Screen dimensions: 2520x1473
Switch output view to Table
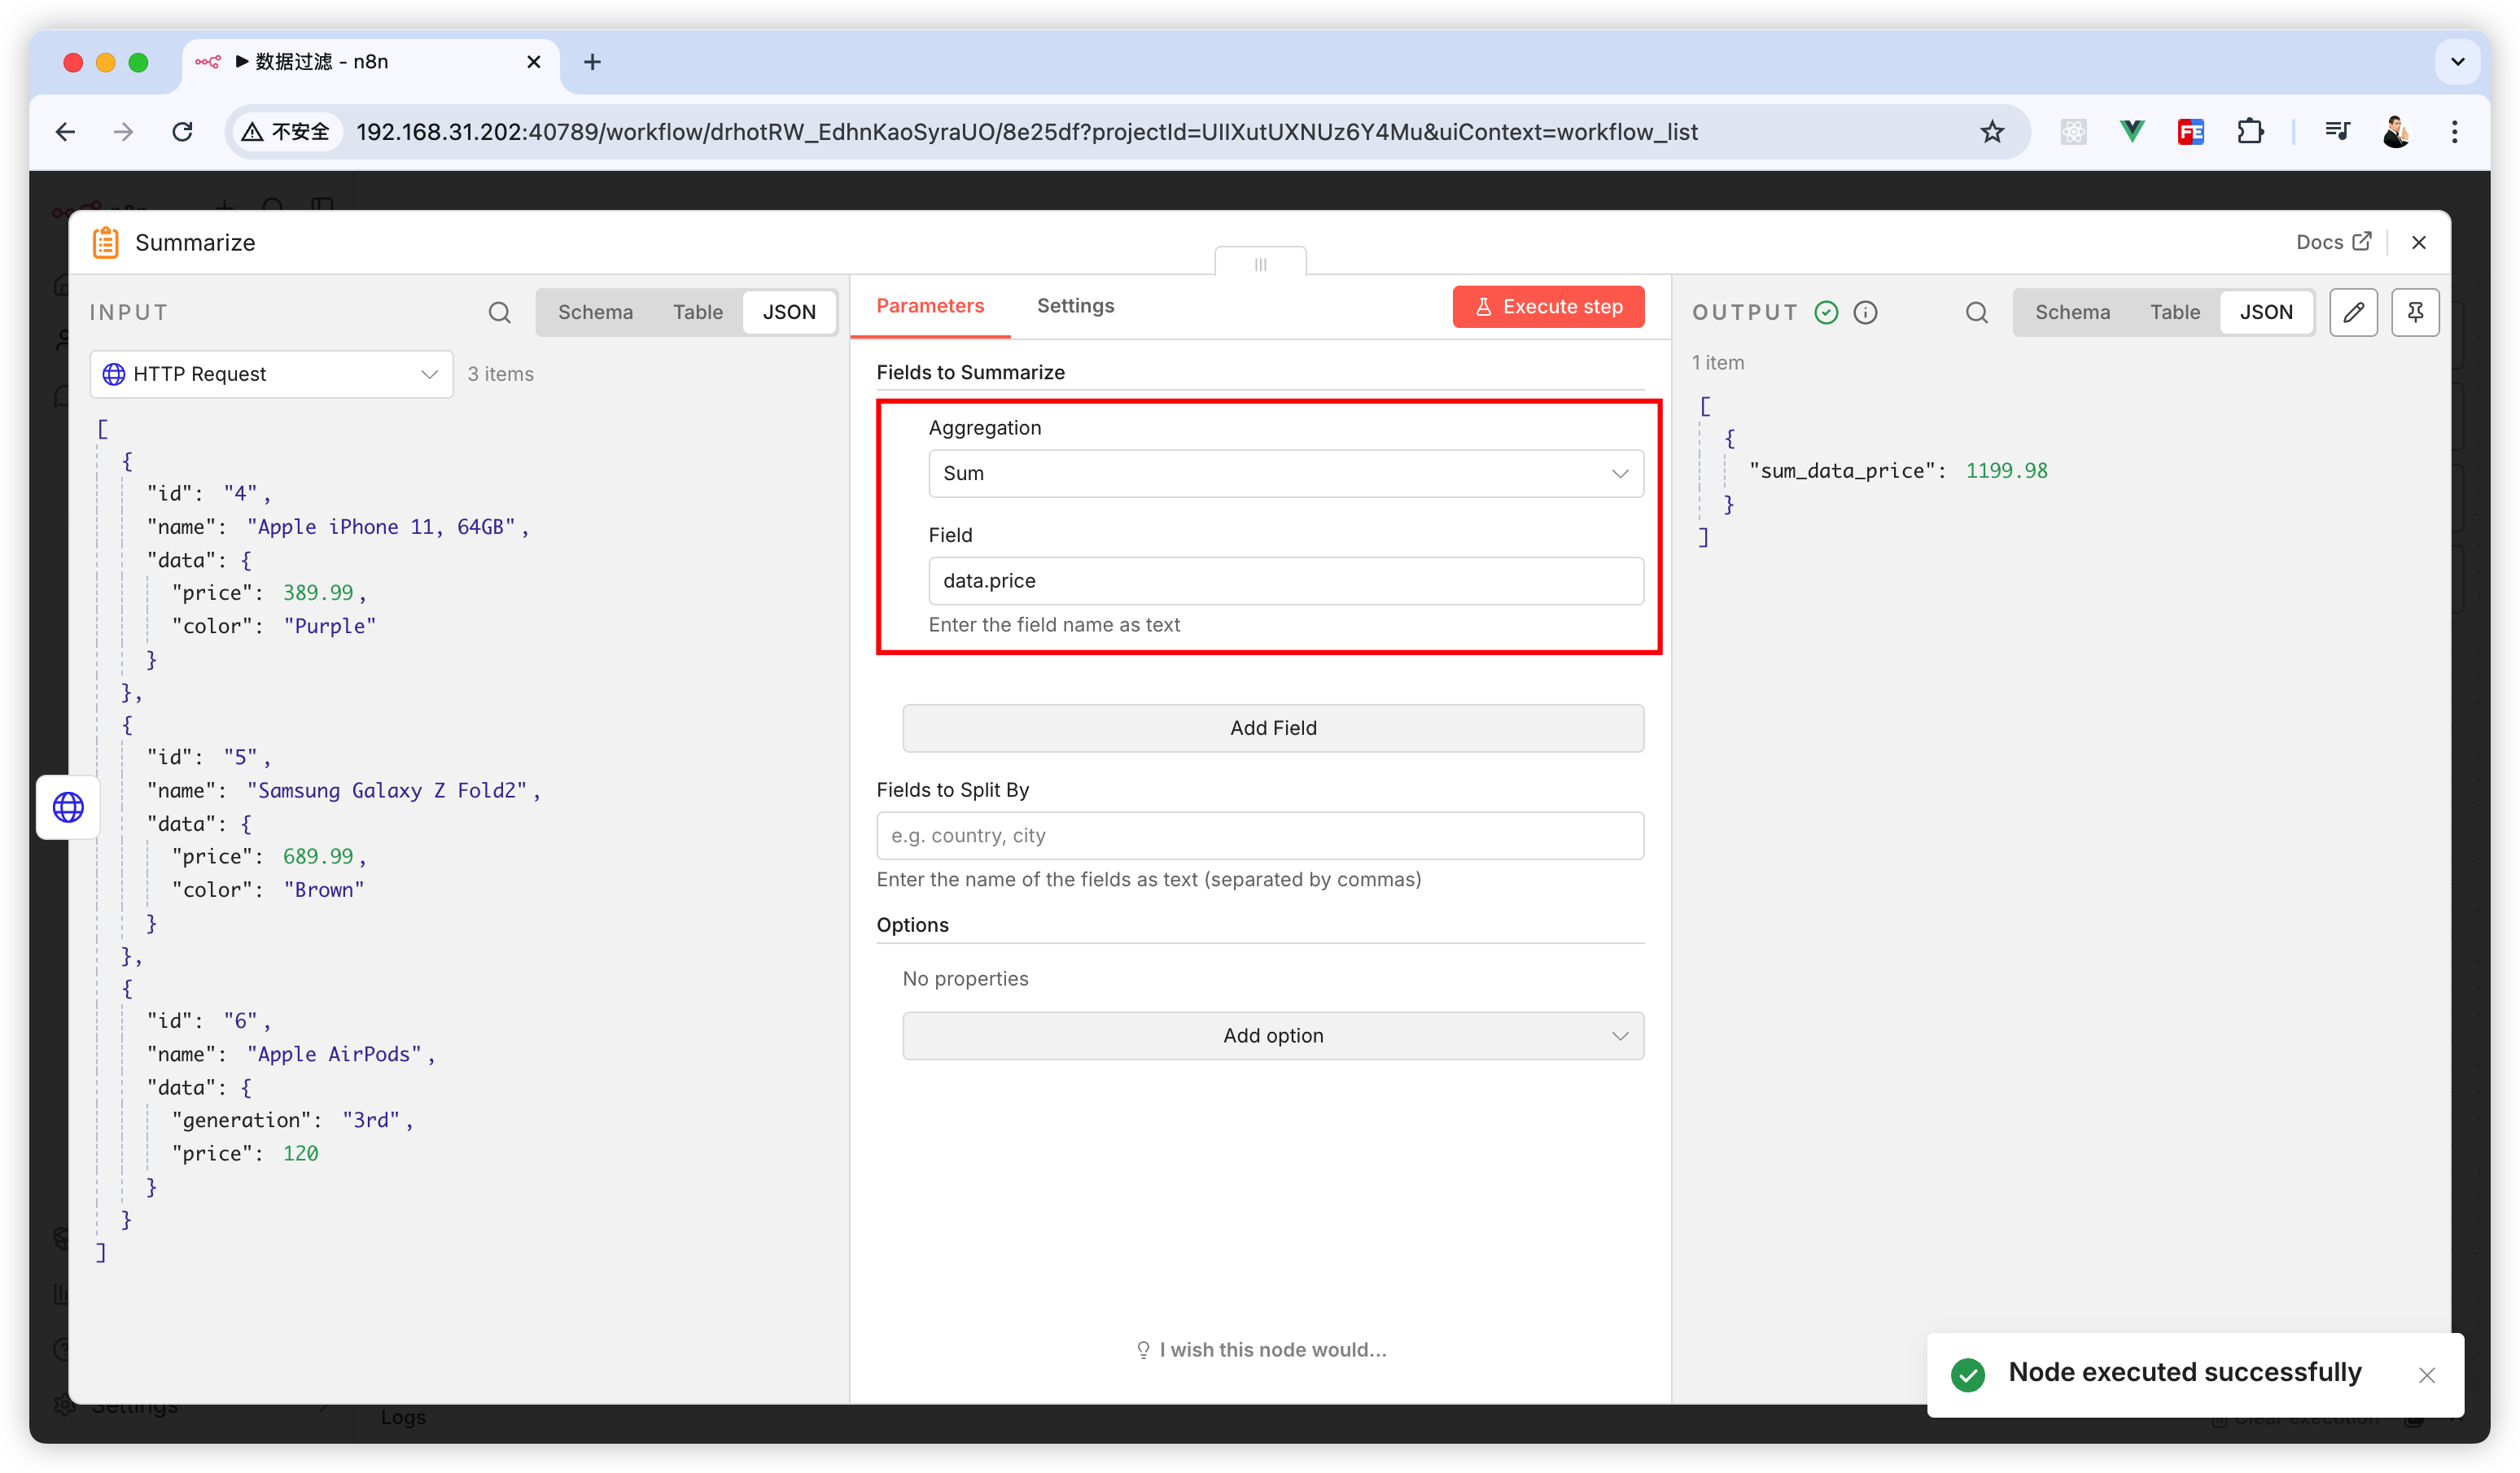coord(2174,312)
